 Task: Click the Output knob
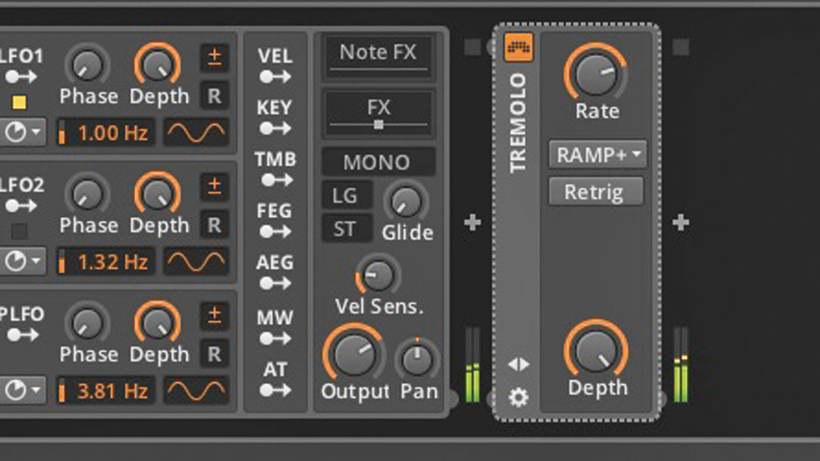[x=353, y=354]
